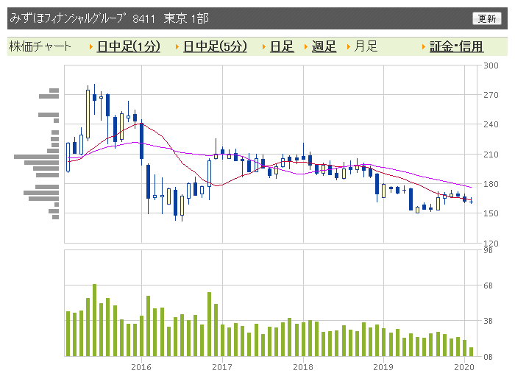This screenshot has width=515, height=390.
Task: Click the orange arrow before 日中足(5分)
Action: [177, 46]
